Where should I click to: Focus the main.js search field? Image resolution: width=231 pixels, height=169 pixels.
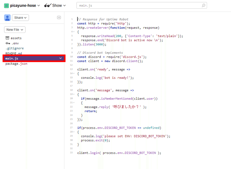tap(141, 5)
